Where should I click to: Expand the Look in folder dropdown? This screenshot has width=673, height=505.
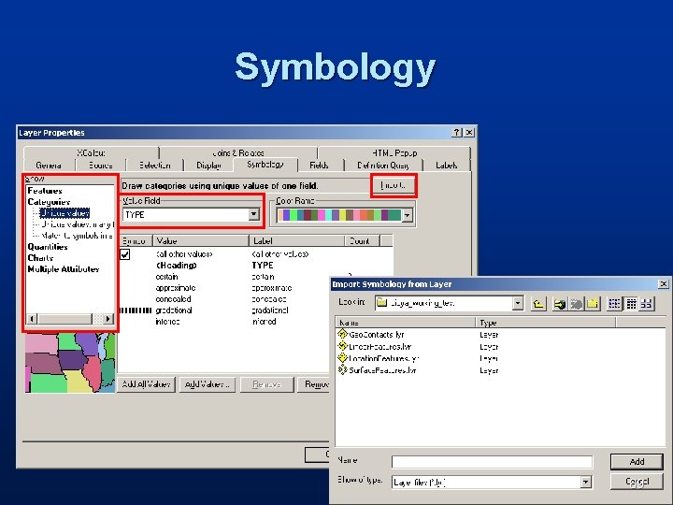point(518,303)
